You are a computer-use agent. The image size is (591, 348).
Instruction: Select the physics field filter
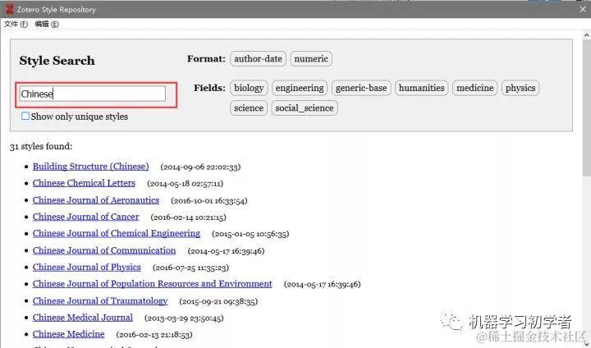[x=520, y=88]
